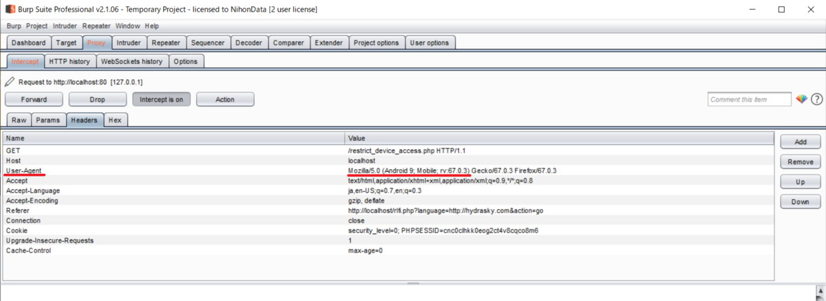The width and height of the screenshot is (826, 301).
Task: Open the Decoder tab
Action: tap(248, 43)
